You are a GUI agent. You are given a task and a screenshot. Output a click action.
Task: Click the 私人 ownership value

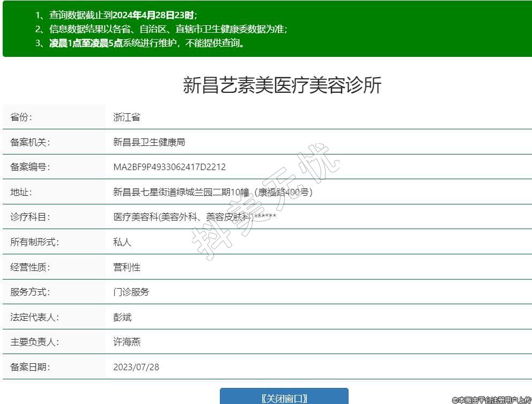point(122,242)
